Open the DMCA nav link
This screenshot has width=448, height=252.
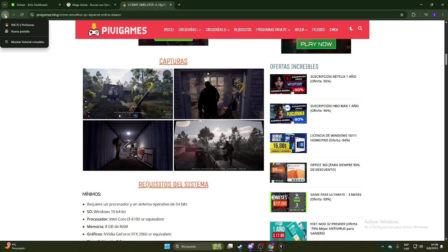point(334,30)
